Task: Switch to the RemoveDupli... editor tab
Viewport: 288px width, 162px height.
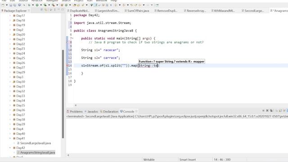Action: pos(166,11)
